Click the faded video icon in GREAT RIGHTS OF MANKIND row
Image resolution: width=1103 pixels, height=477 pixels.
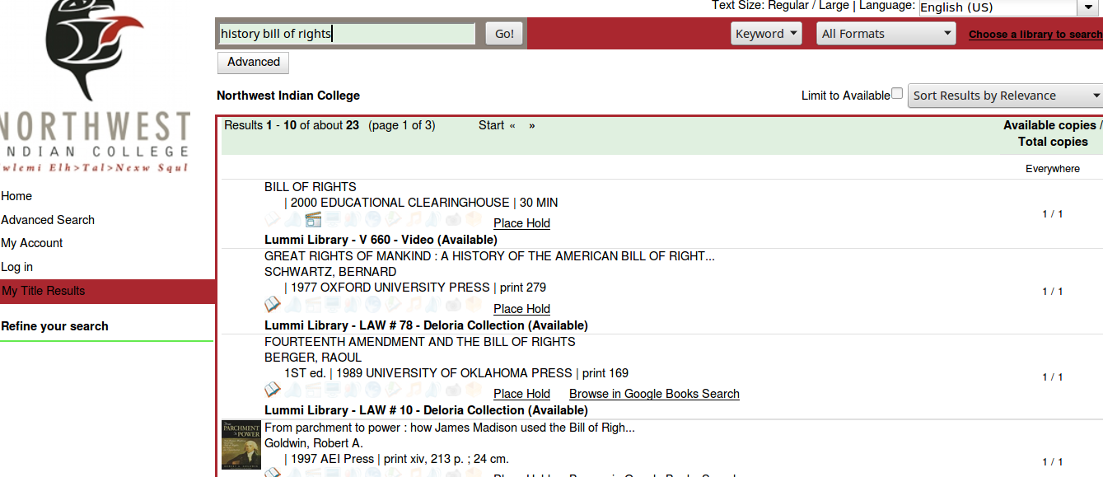point(313,305)
